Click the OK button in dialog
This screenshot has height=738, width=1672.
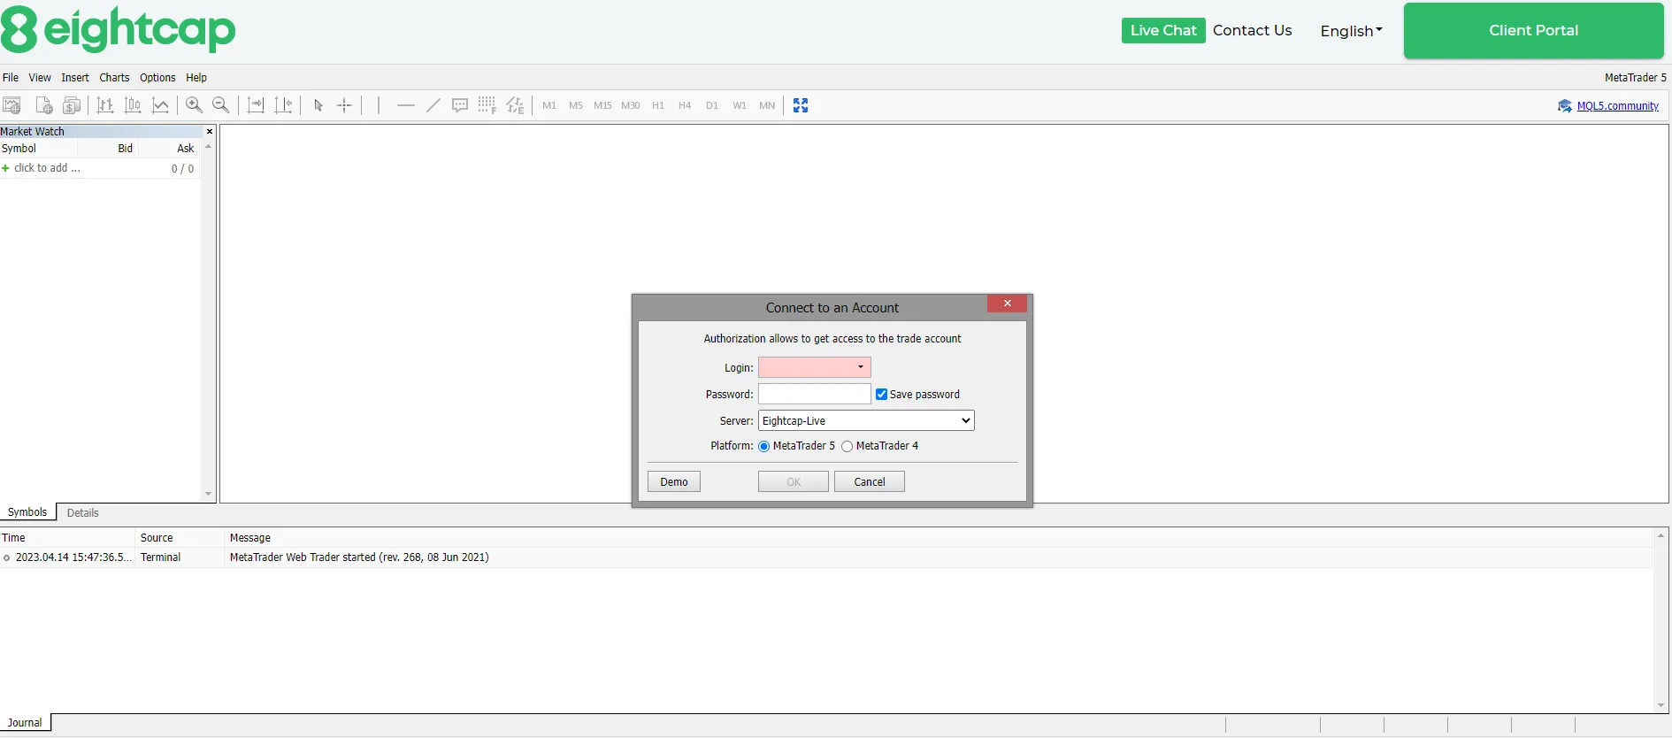pos(794,482)
